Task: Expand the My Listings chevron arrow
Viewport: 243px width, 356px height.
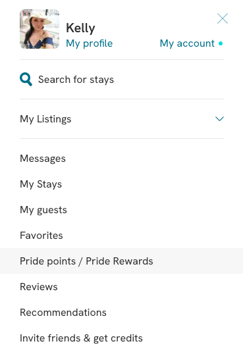Action: tap(219, 118)
